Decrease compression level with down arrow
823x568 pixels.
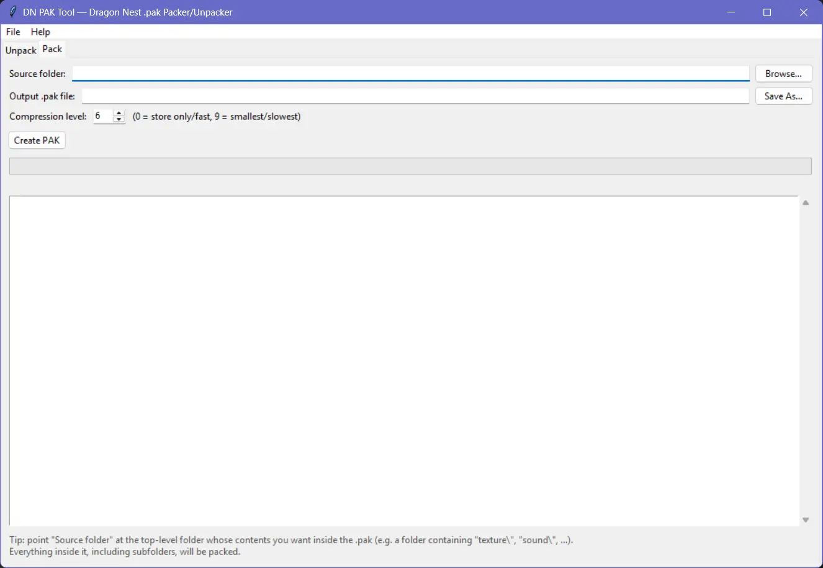(x=119, y=119)
